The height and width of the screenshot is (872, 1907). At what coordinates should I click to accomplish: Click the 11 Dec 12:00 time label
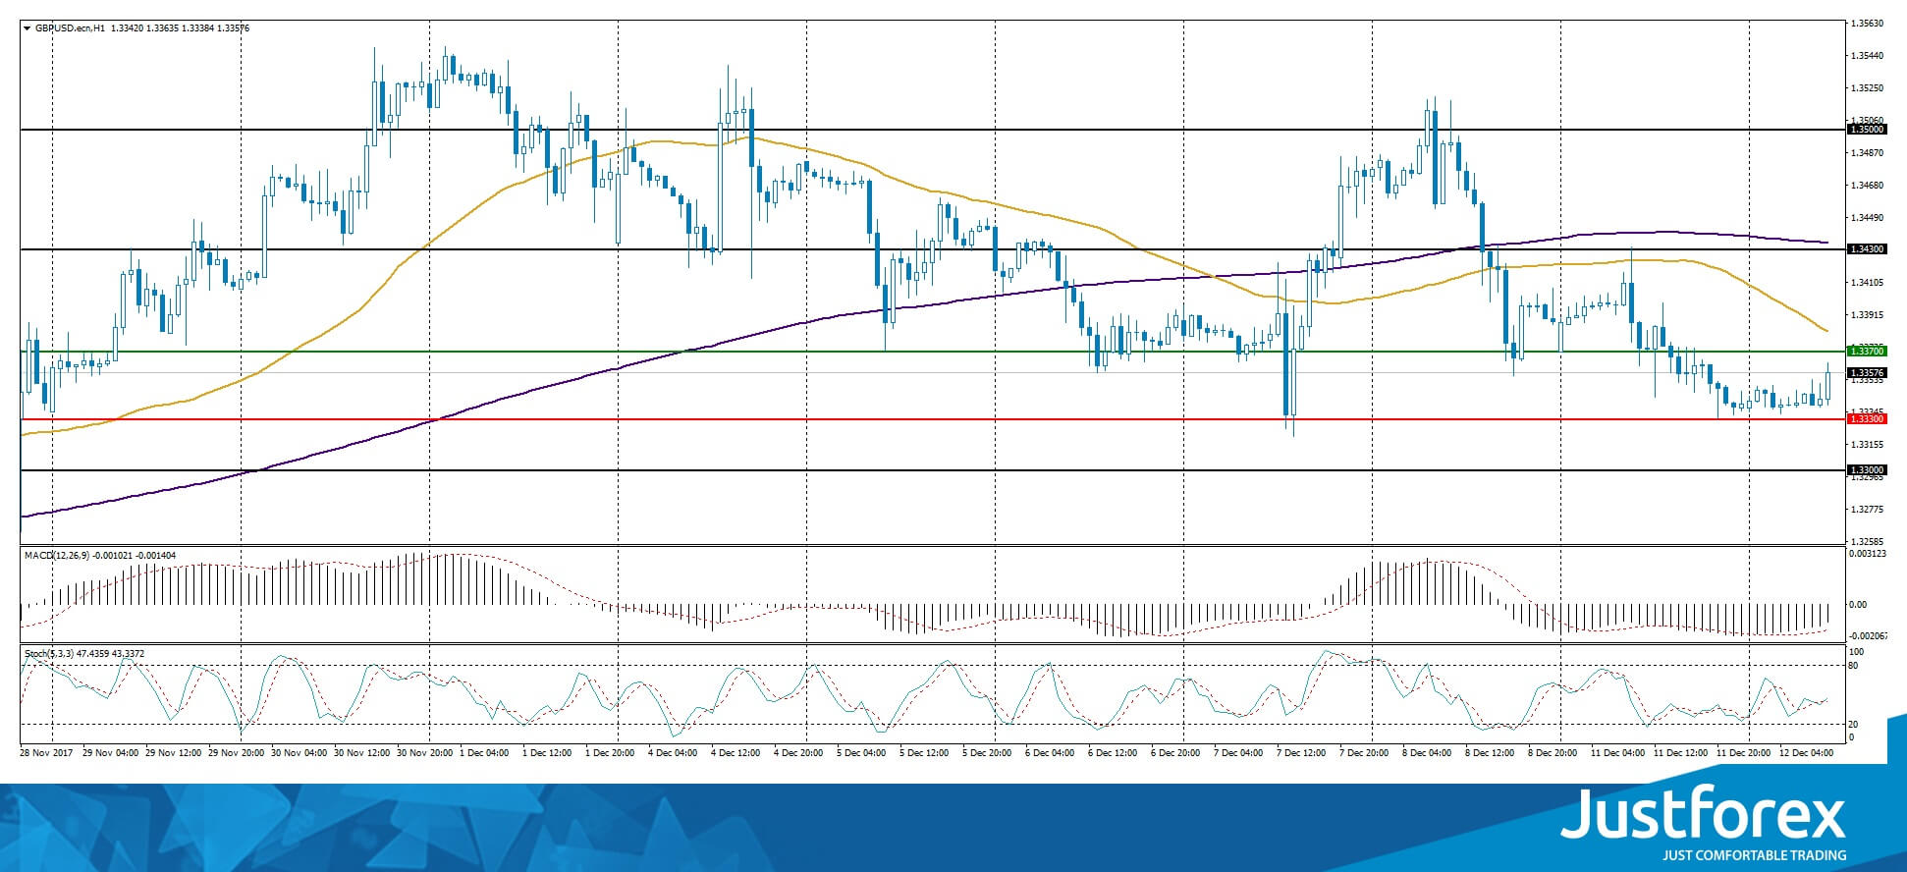click(1680, 753)
